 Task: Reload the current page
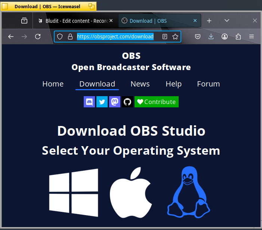tap(38, 37)
